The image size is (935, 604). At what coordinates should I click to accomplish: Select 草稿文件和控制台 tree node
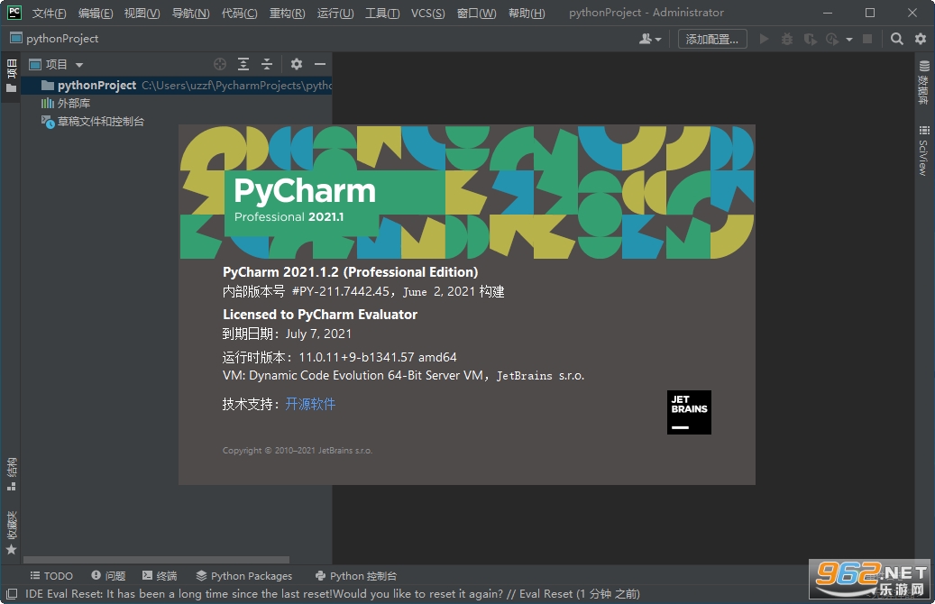[93, 122]
